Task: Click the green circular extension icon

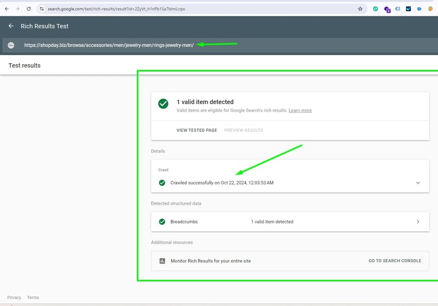Action: point(375,9)
